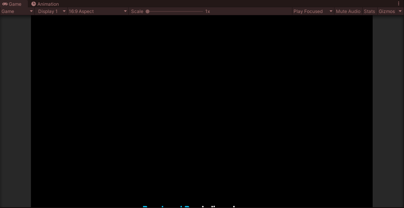Click the gamepad icon on the Game tab
The width and height of the screenshot is (404, 208).
coord(5,4)
